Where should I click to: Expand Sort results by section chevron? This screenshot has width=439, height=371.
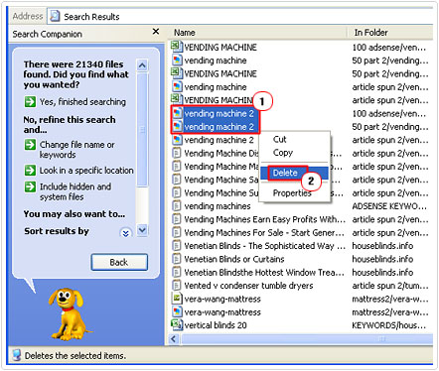[x=125, y=233]
